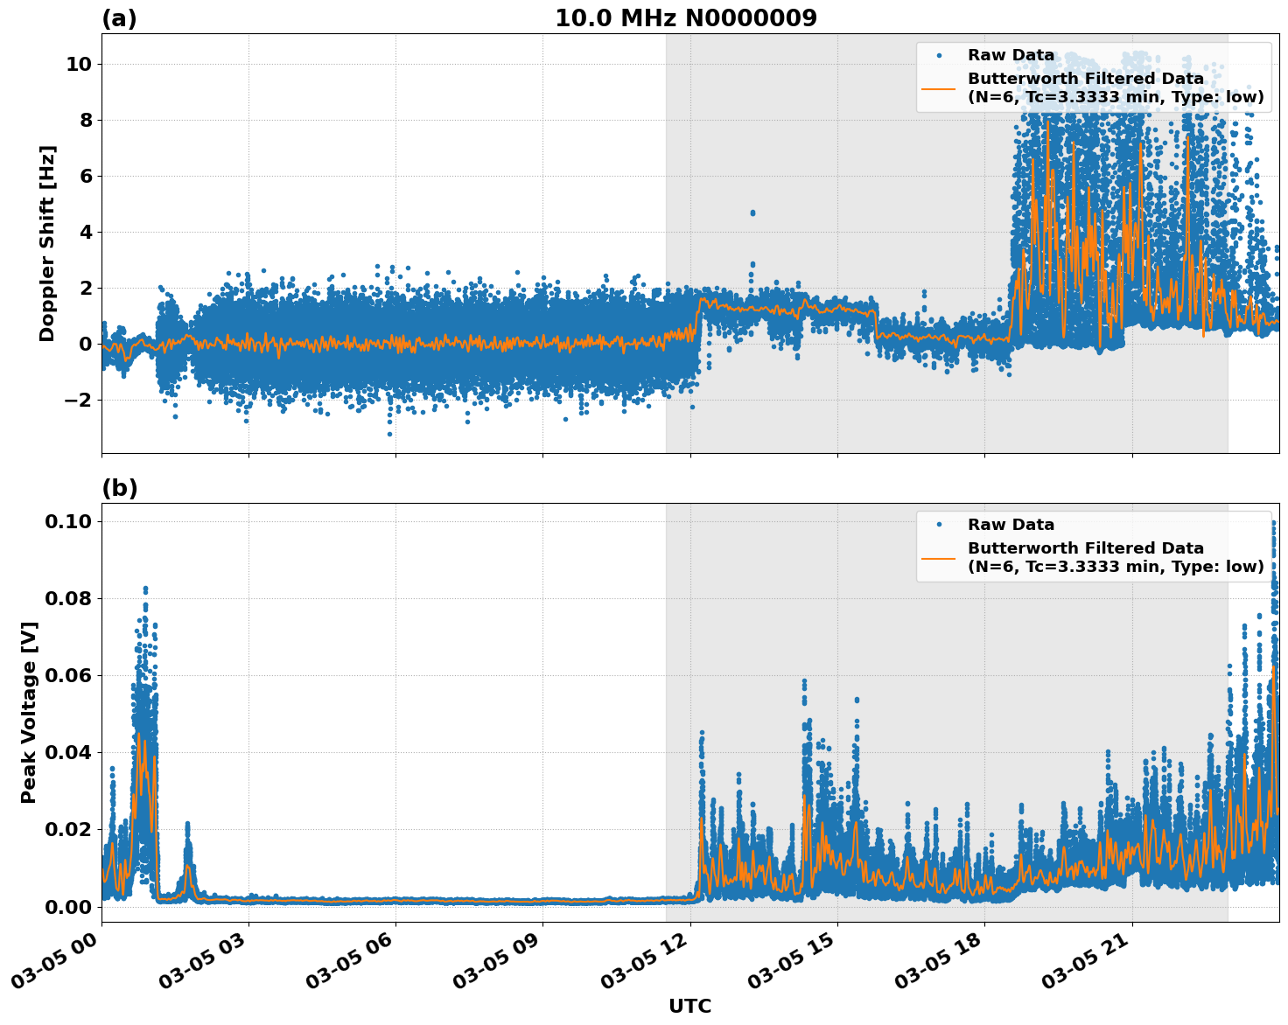
Task: Click the early voltage peak near 0.08 V
Action: [x=145, y=590]
